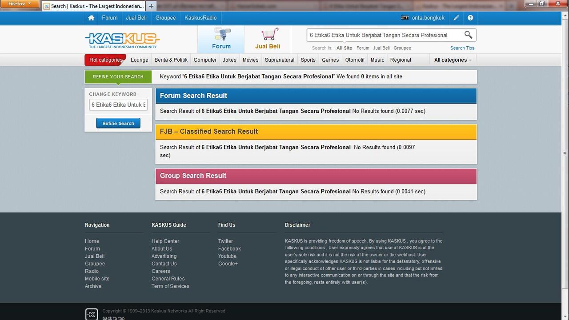Select the Forum tab with chat icon

pyautogui.click(x=221, y=39)
